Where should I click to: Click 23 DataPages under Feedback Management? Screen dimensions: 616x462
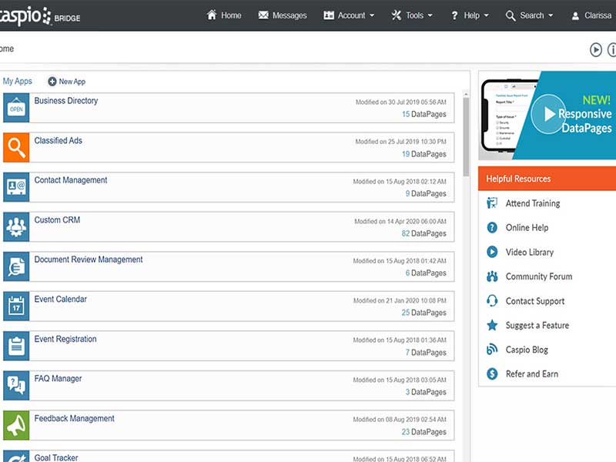tap(424, 432)
